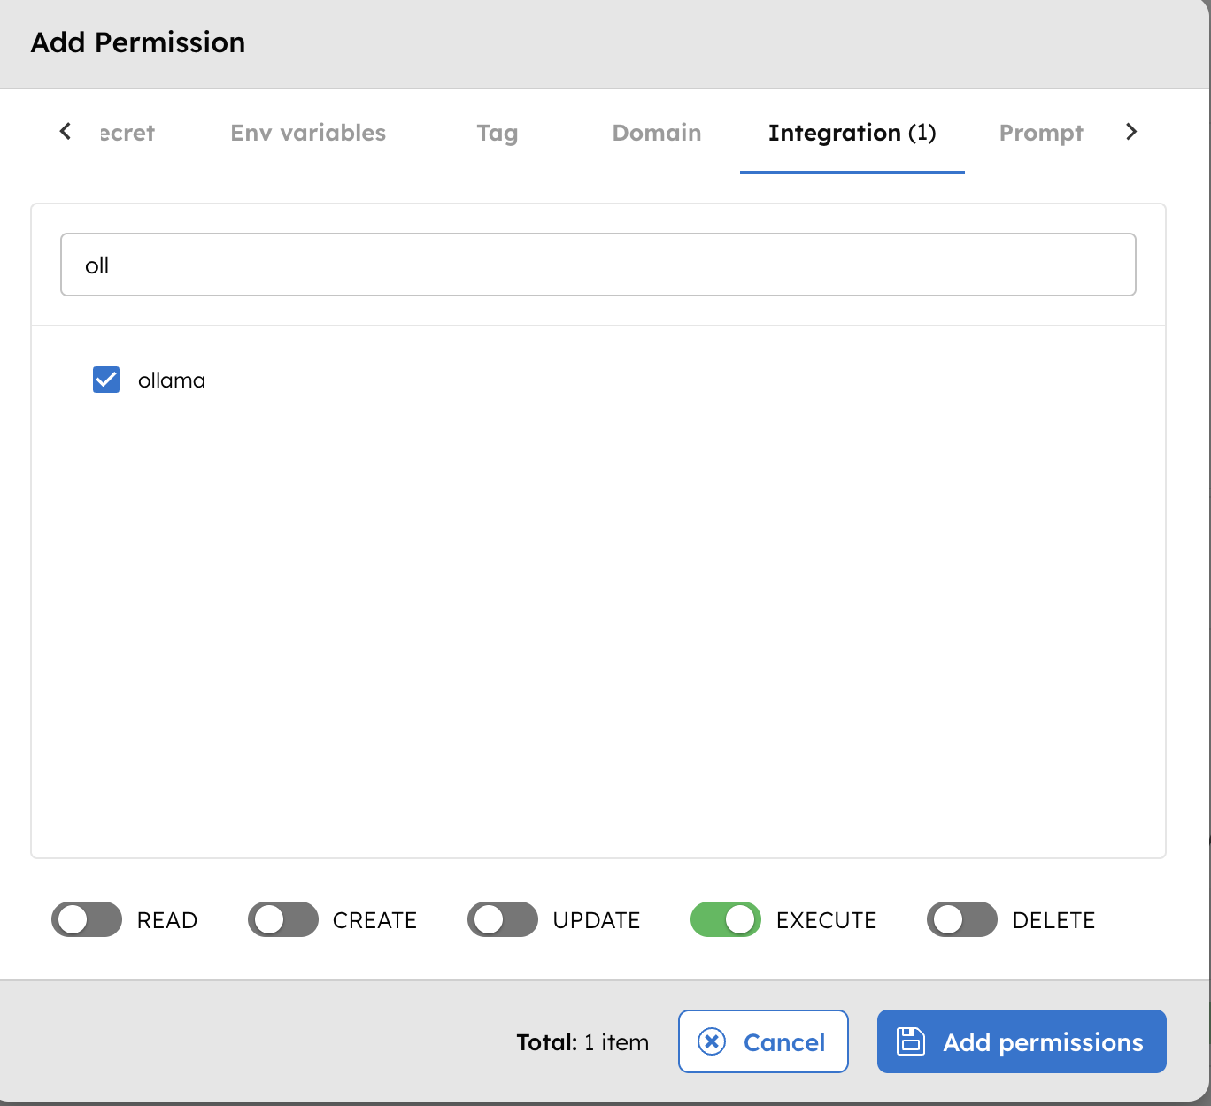This screenshot has width=1211, height=1106.
Task: Click the Add permissions button
Action: (x=1022, y=1041)
